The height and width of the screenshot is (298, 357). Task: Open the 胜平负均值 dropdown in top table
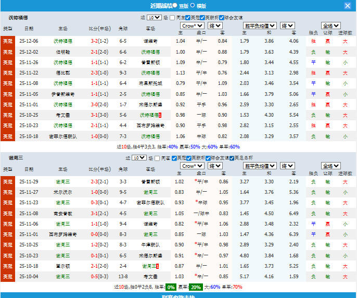pyautogui.click(x=260, y=26)
